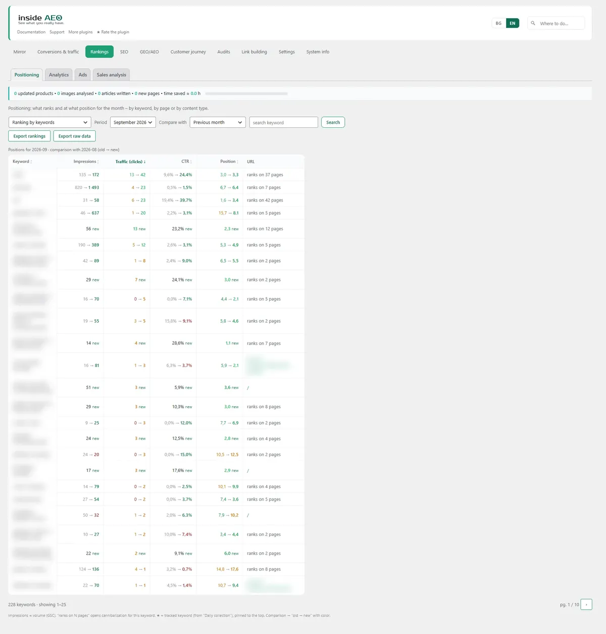
Task: Open ranks on 8 pages, 124 → 136 row
Action: coord(264,569)
